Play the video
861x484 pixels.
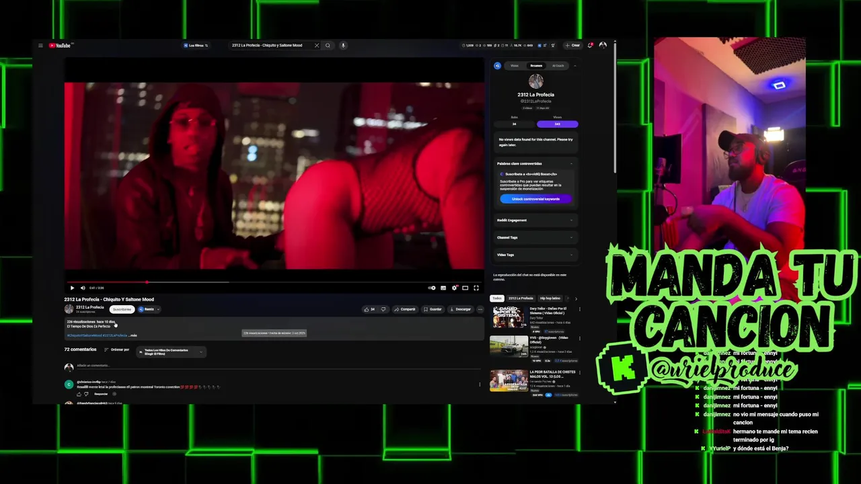[x=72, y=288]
